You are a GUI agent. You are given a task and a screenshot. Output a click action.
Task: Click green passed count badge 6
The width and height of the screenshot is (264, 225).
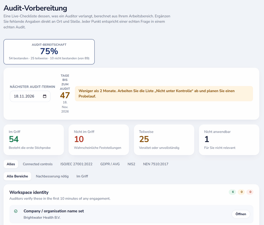(233, 192)
